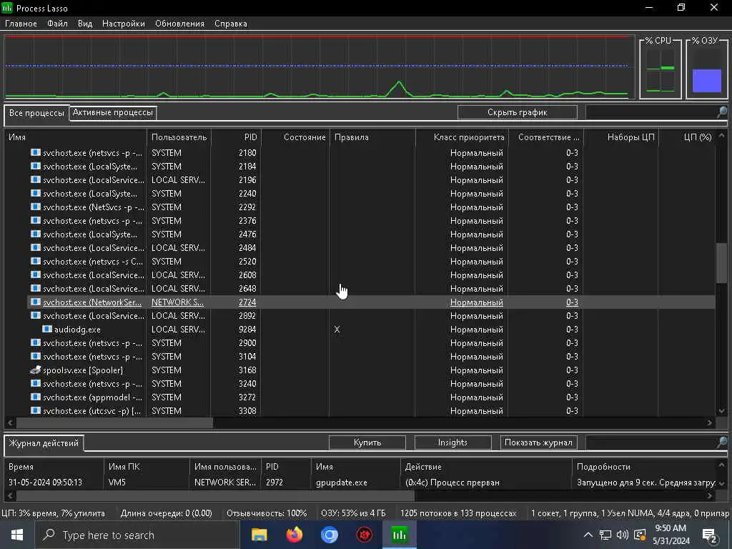Sort by Правила column header
Viewport: 732px width, 549px height.
click(372, 137)
